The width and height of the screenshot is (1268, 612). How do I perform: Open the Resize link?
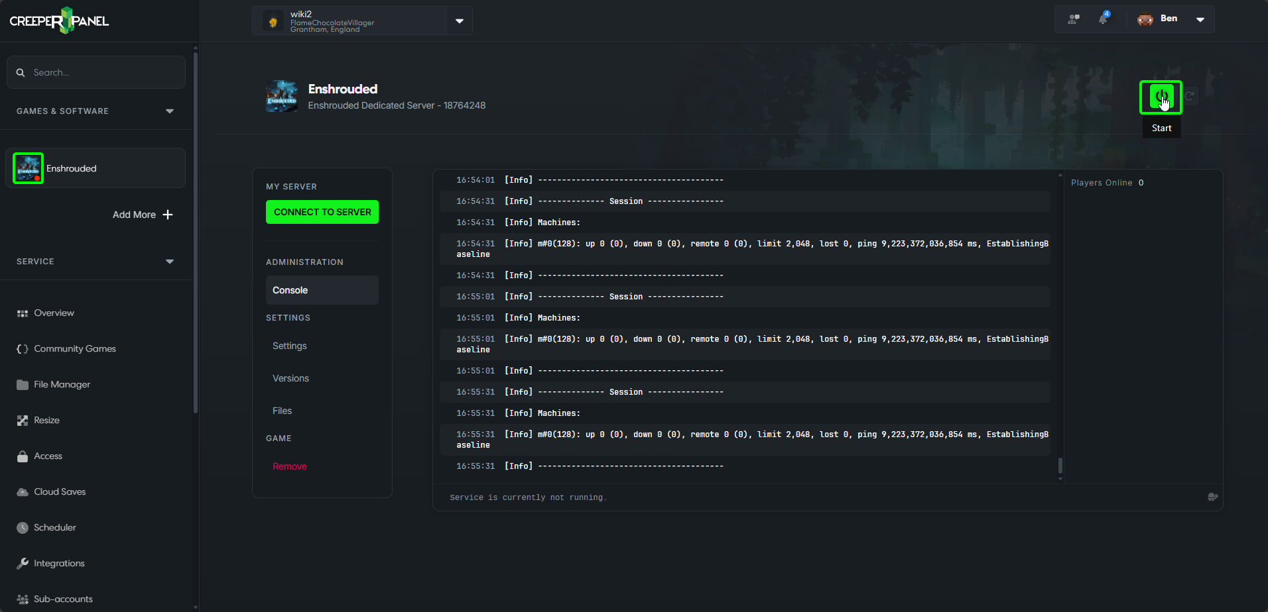46,421
